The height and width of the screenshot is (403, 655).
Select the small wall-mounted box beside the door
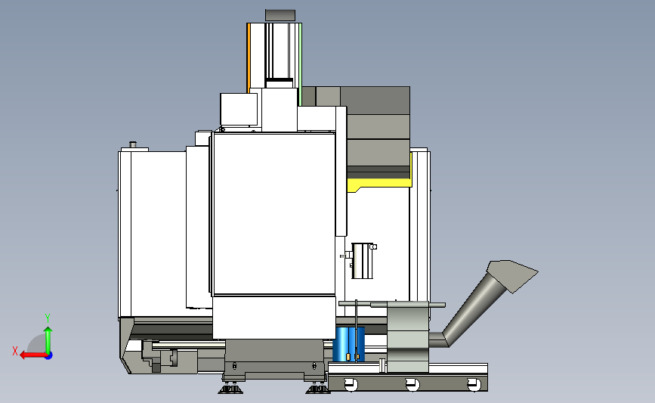(362, 261)
